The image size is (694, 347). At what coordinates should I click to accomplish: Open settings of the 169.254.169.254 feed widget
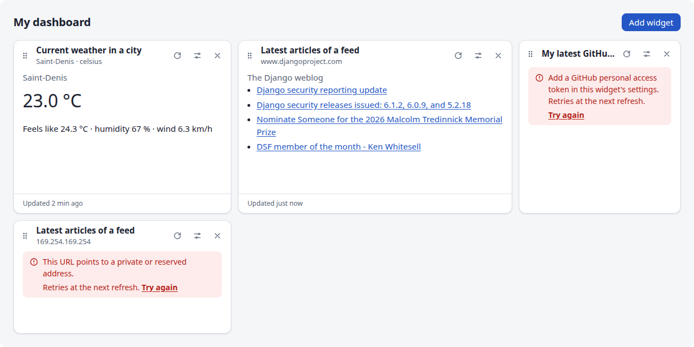point(197,236)
